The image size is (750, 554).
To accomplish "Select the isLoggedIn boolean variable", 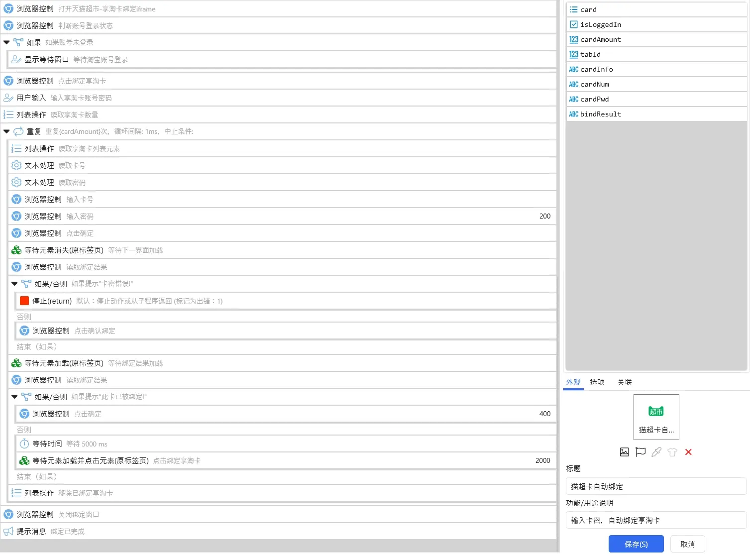I will tap(600, 24).
